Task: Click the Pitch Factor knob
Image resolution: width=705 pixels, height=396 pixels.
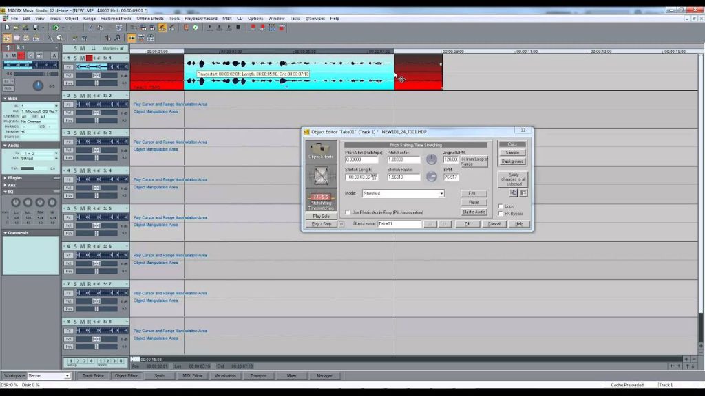Action: [x=431, y=159]
